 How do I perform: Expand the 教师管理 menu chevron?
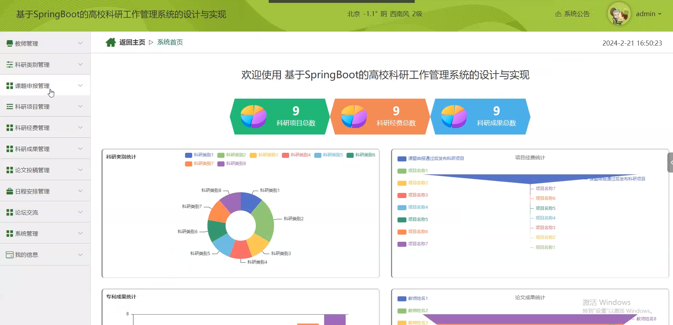[x=80, y=43]
